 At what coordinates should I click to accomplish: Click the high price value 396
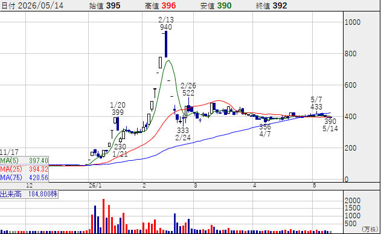[168, 5]
